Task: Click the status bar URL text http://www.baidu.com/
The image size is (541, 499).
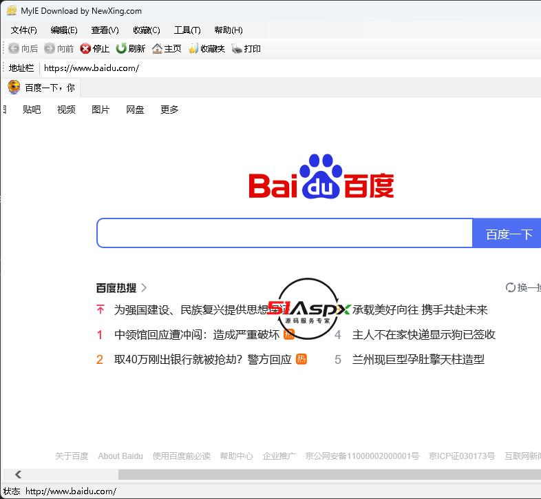Action: click(71, 491)
